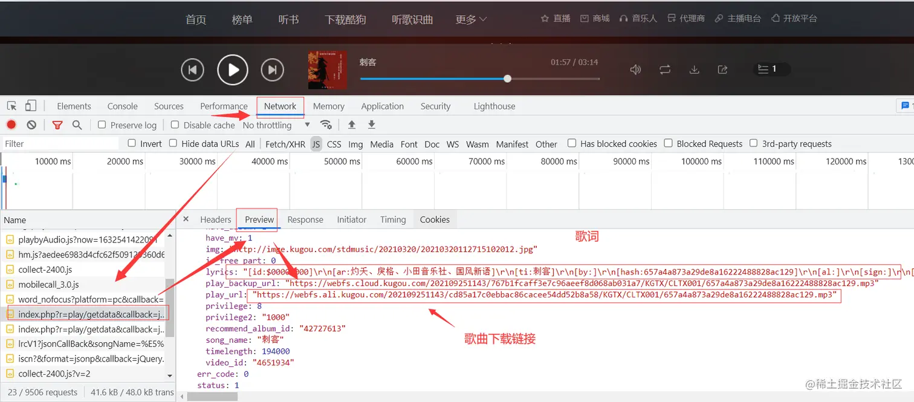Share the current song icon
Viewport: 914px width, 402px height.
pyautogui.click(x=723, y=70)
